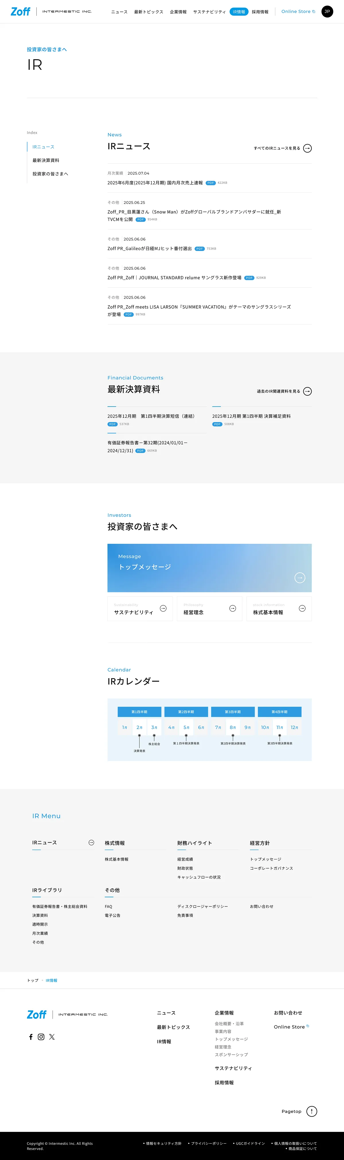
Task: Open the 2025年6月度 国内月次売上速報 news item
Action: [155, 183]
